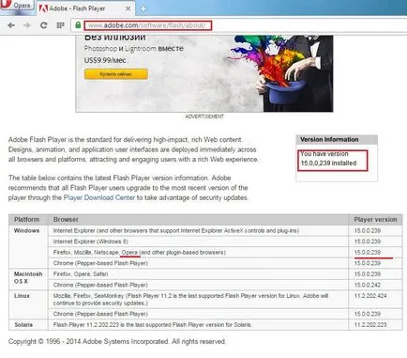Click the Player version column header

(375, 220)
